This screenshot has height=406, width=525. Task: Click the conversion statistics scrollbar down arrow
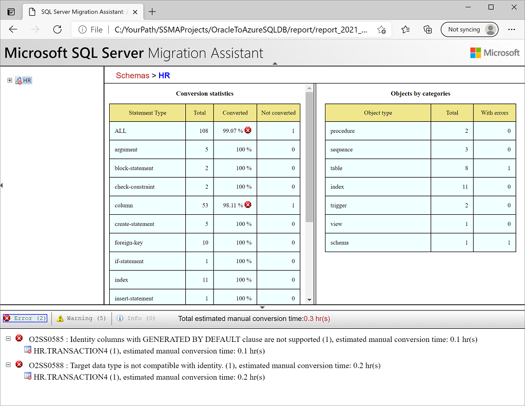[x=309, y=300]
